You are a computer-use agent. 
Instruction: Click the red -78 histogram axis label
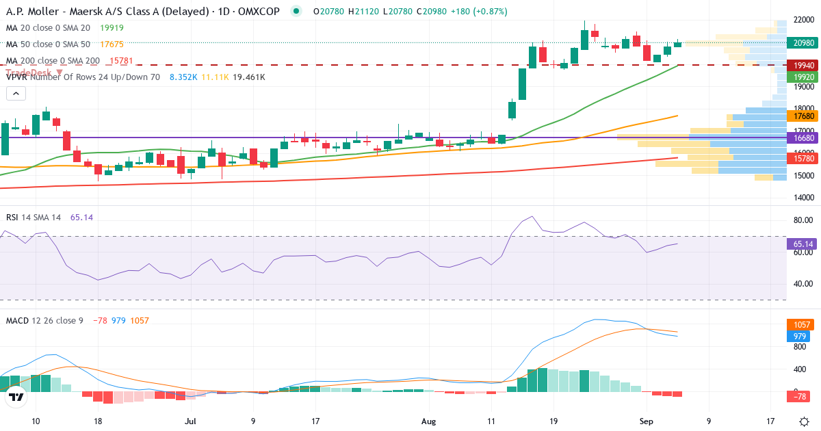[798, 395]
